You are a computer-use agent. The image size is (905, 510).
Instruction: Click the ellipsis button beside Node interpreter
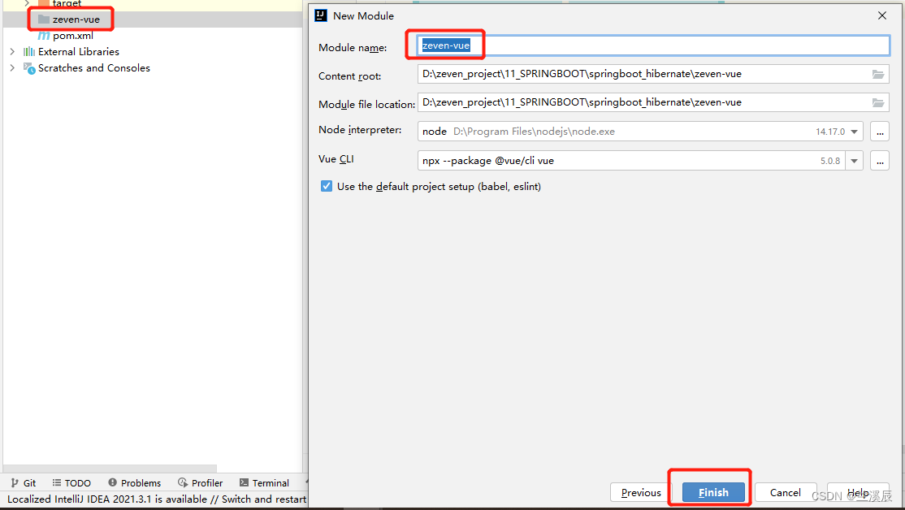click(880, 132)
